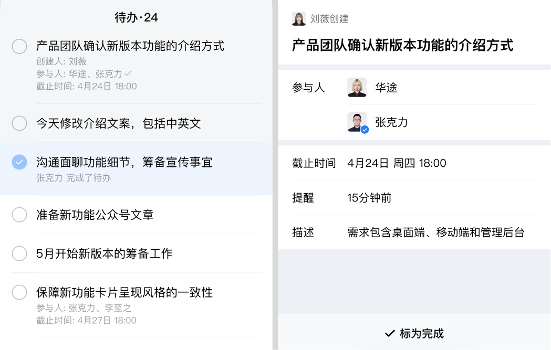The height and width of the screenshot is (350, 551).
Task: Open deadline field 4月24日 周四 18:00
Action: [x=414, y=163]
